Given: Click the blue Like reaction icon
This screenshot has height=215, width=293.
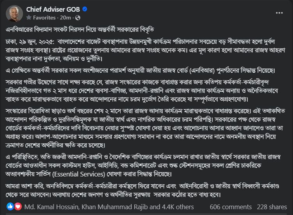Looking at the screenshot, I should coord(10,206).
